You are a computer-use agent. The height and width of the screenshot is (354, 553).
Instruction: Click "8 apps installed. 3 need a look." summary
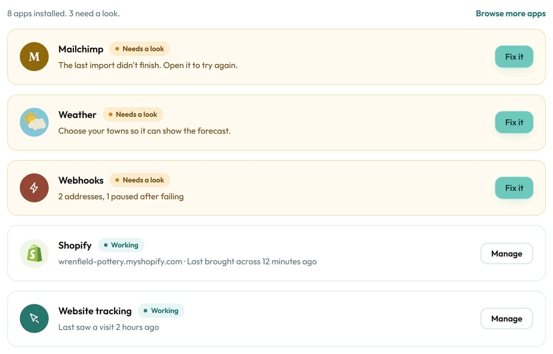(64, 13)
